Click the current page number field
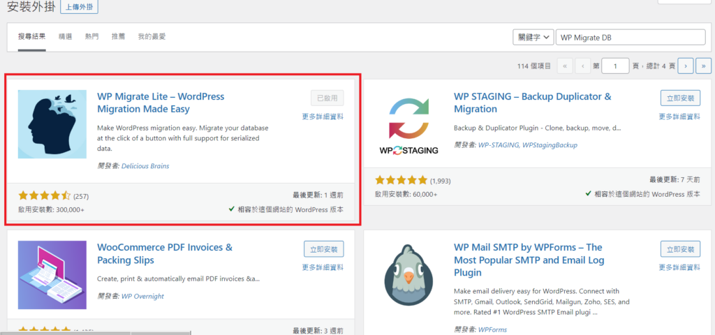The image size is (715, 335). [615, 66]
